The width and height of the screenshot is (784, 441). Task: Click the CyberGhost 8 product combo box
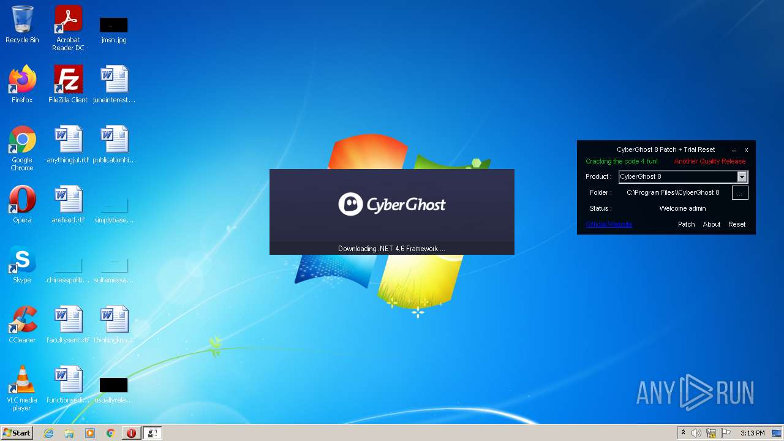(683, 177)
